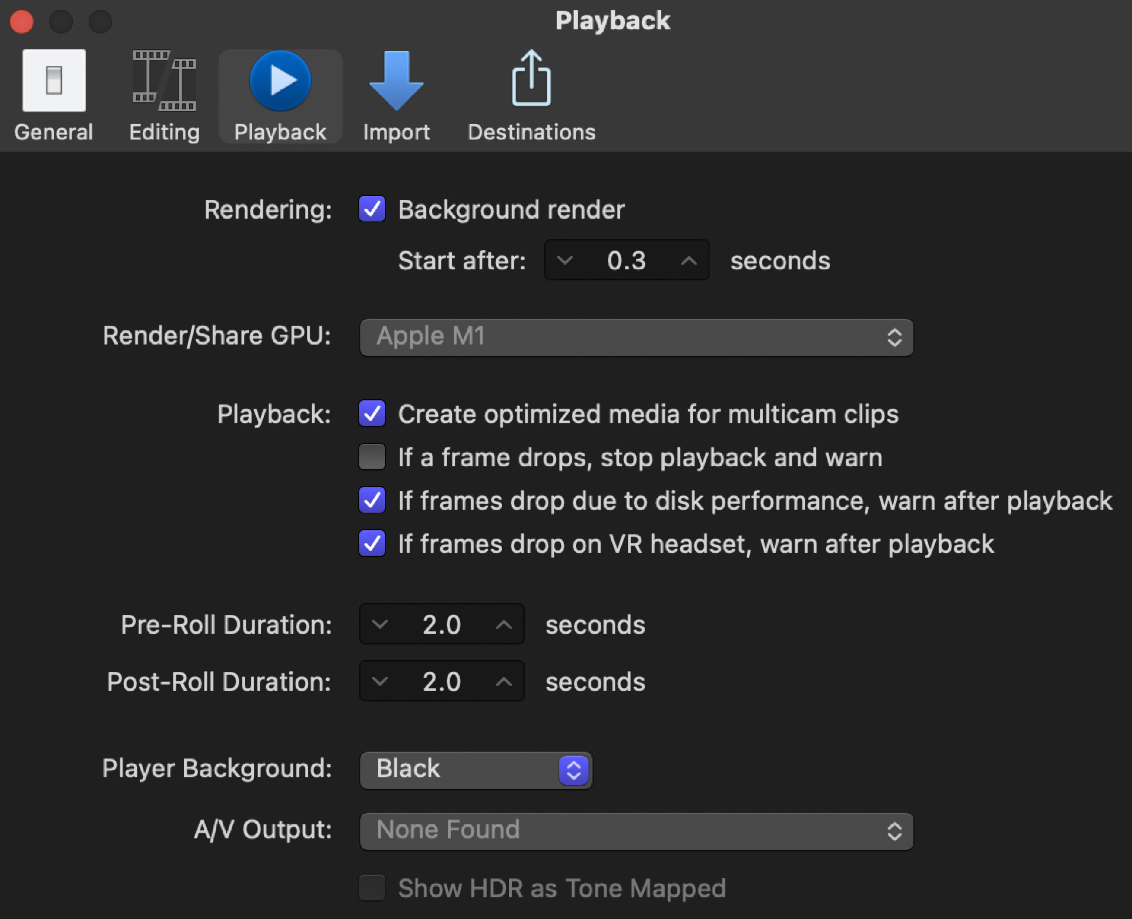The image size is (1132, 919).
Task: Toggle disk performance frame drop warning
Action: (372, 500)
